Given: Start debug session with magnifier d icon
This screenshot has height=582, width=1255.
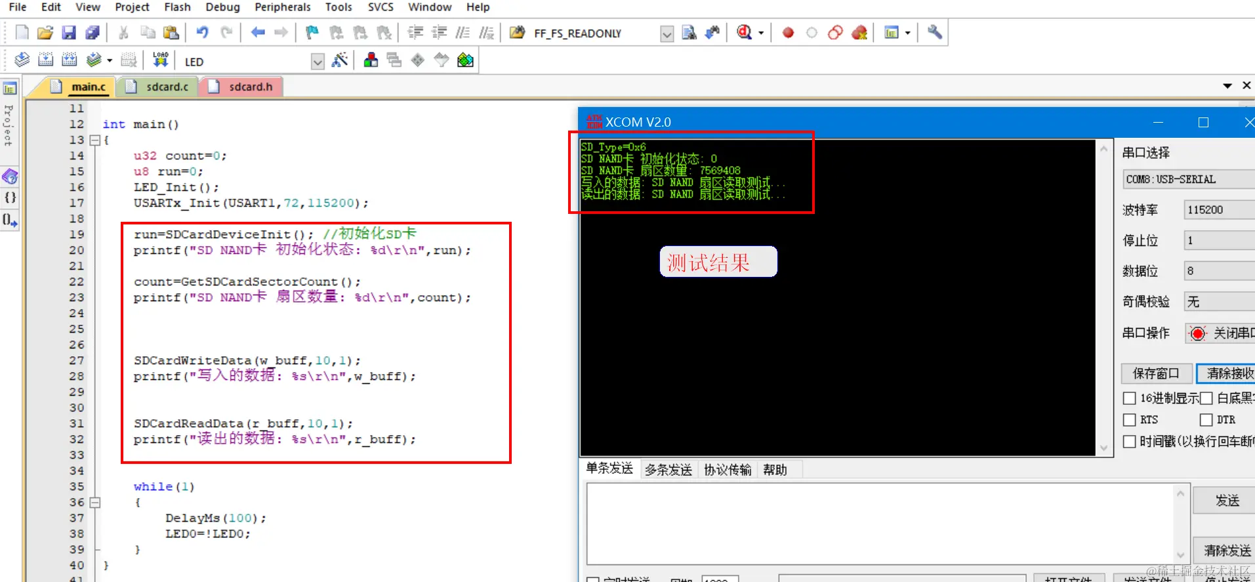Looking at the screenshot, I should tap(744, 33).
